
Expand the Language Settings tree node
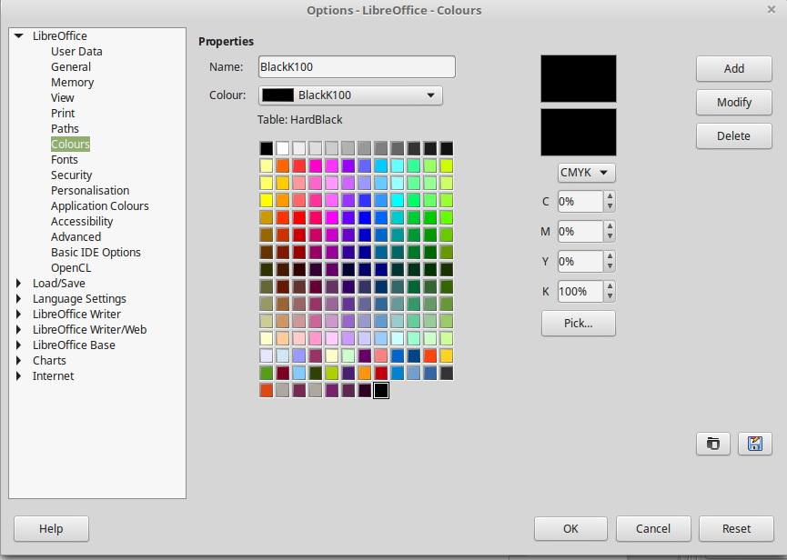pos(19,299)
